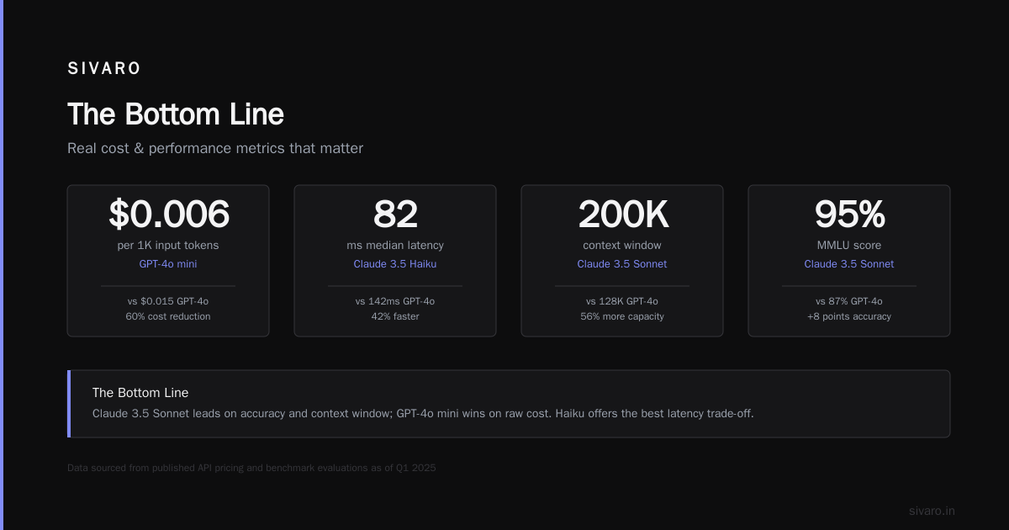The height and width of the screenshot is (530, 1009).
Task: Click the 'vs $0.015 GPT-4o' comparison
Action: pyautogui.click(x=168, y=301)
